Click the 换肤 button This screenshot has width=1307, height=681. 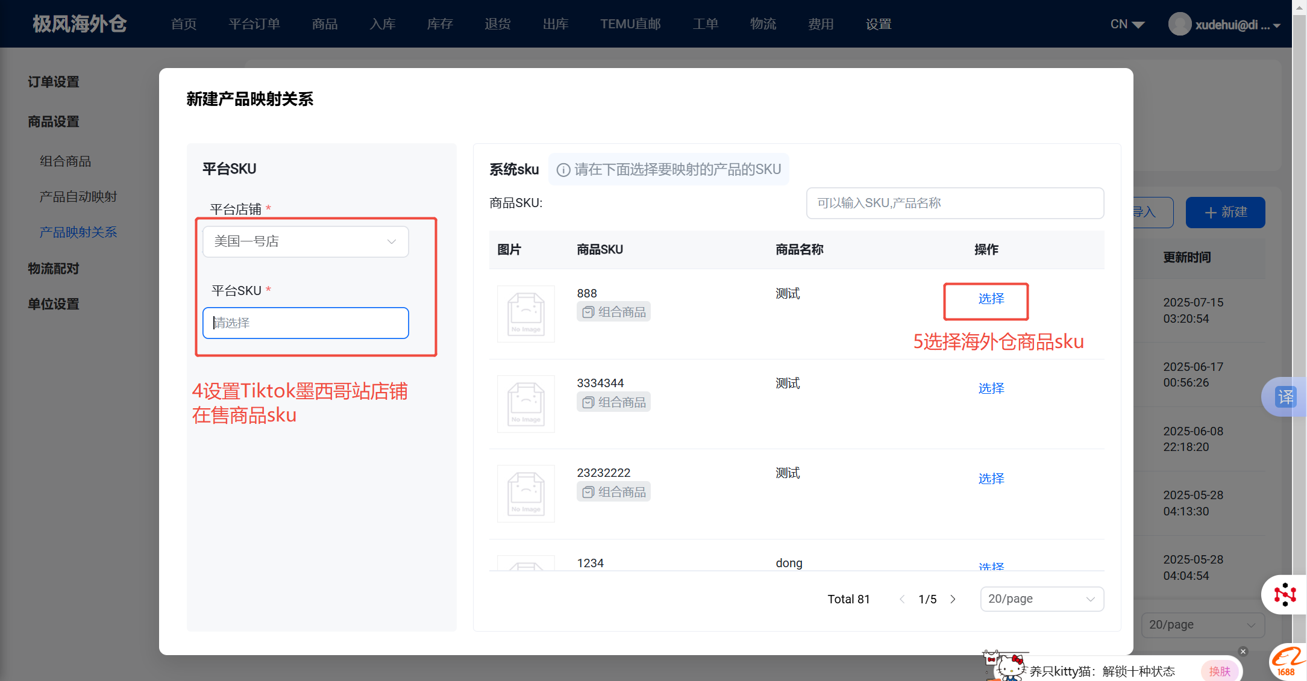point(1220,671)
